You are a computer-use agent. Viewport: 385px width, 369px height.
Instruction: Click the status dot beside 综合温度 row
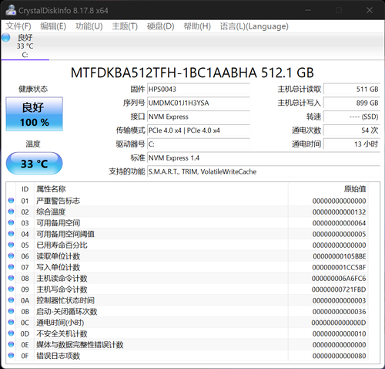11,212
